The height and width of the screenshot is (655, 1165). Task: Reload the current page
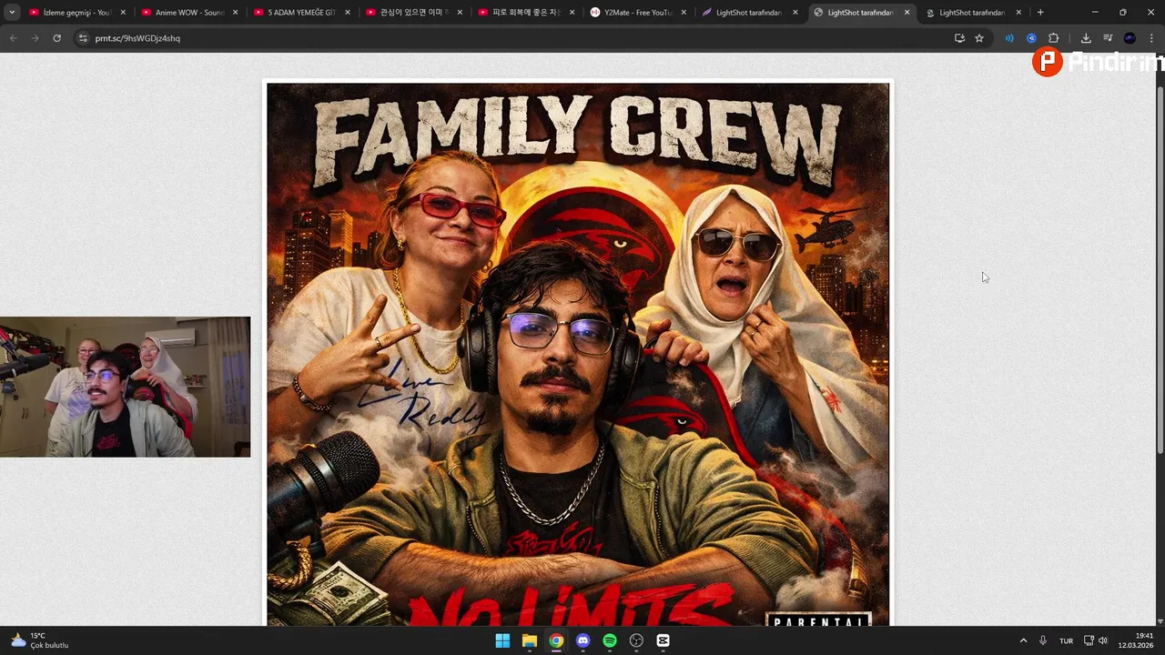pos(56,38)
